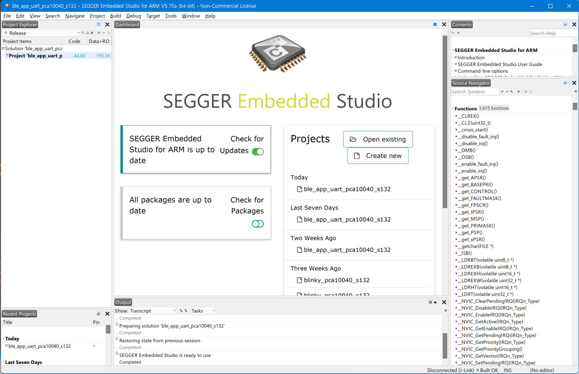579x374 pixels.
Task: Click the green refresh icon in Source Navigator
Action: pos(526,92)
